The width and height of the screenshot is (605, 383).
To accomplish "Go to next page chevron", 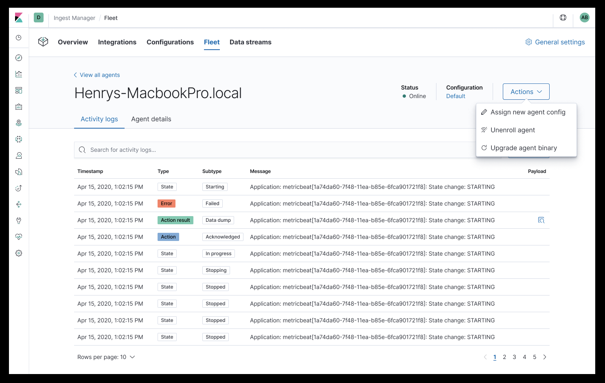I will [x=545, y=357].
